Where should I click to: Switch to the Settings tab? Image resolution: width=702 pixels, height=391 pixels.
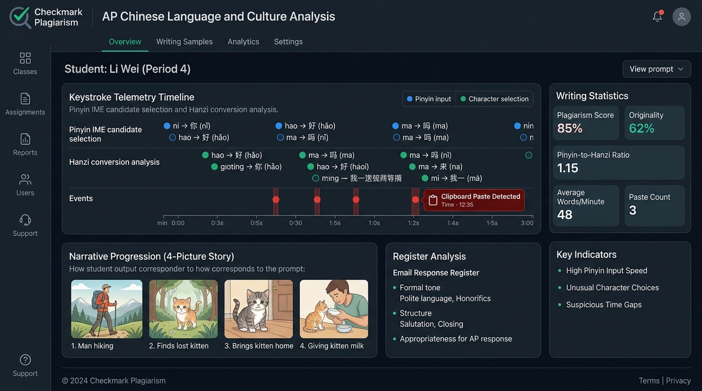point(288,42)
